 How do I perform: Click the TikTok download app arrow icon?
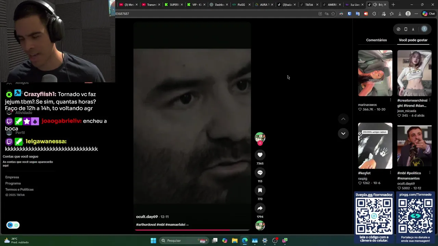[x=413, y=29]
